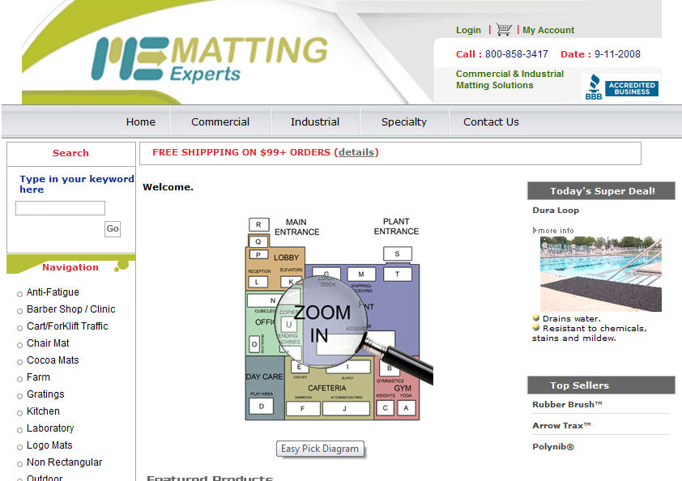Click box O in the Office area

254,344
